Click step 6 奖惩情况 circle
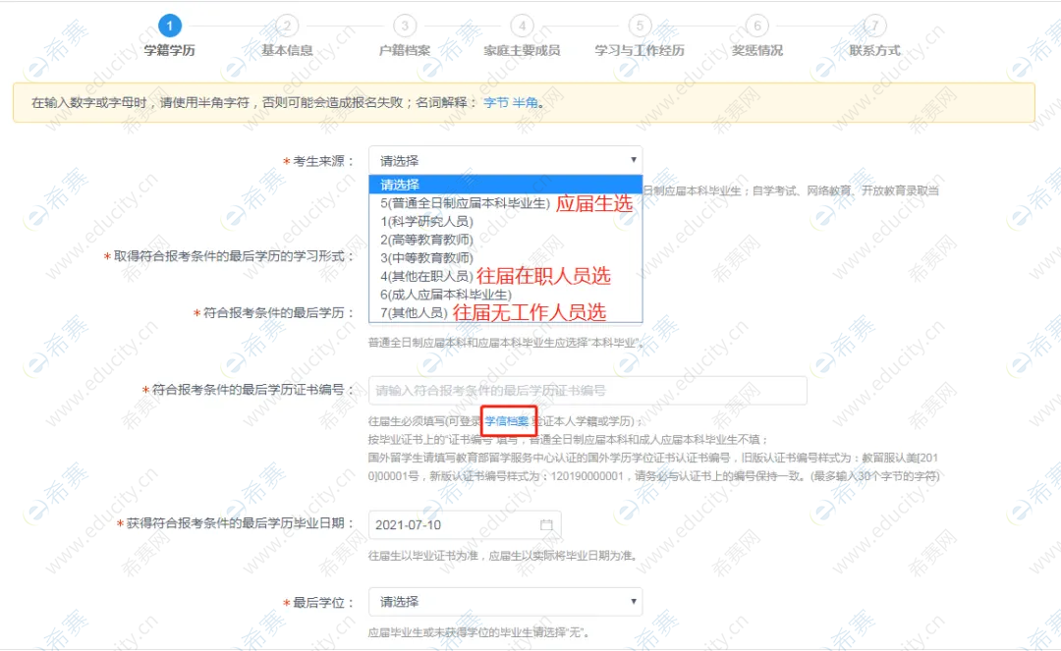 click(756, 26)
